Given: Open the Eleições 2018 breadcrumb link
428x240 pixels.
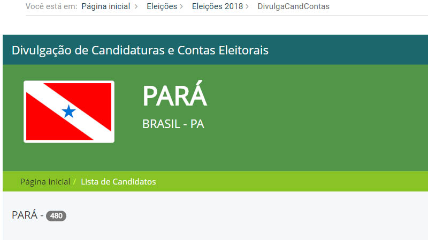Looking at the screenshot, I should [218, 7].
